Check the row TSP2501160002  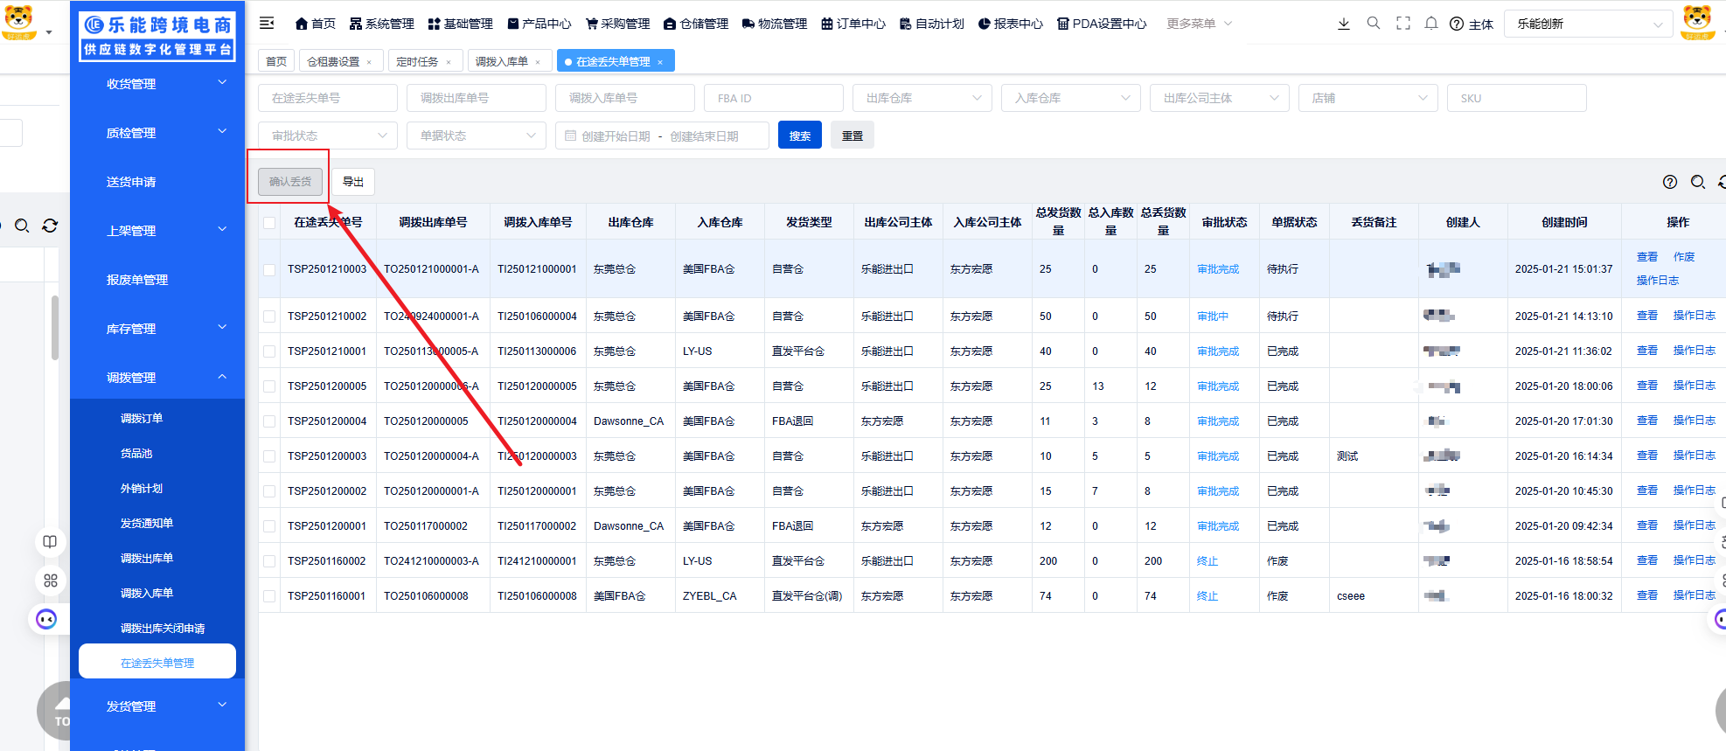[x=269, y=561]
